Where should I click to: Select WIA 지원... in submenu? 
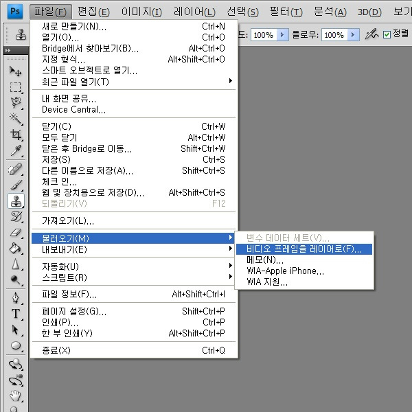(304, 282)
